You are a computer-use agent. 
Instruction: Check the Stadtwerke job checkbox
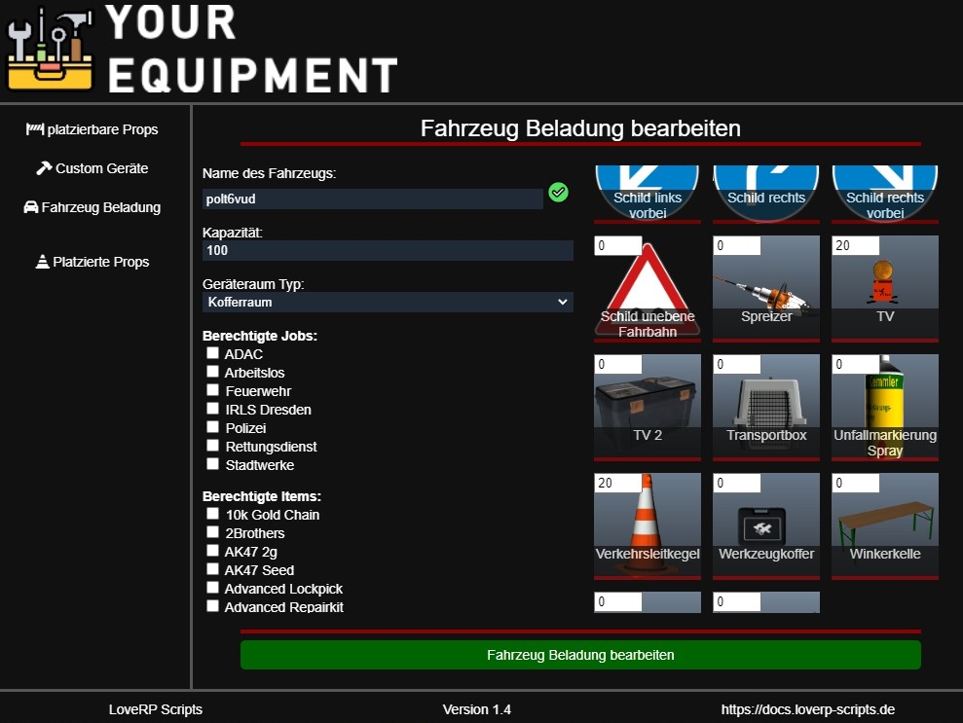tap(212, 463)
